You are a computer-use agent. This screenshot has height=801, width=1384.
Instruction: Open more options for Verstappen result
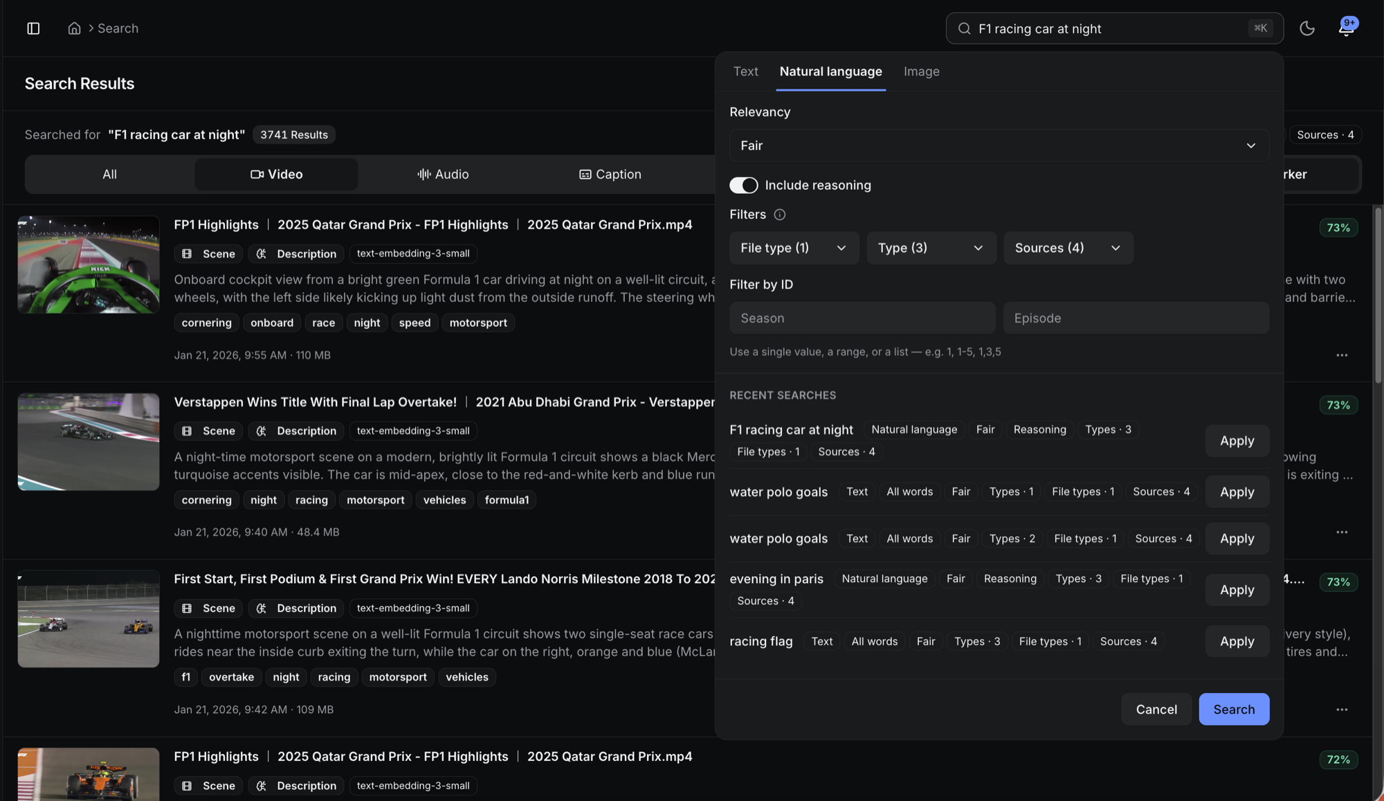[x=1342, y=532]
